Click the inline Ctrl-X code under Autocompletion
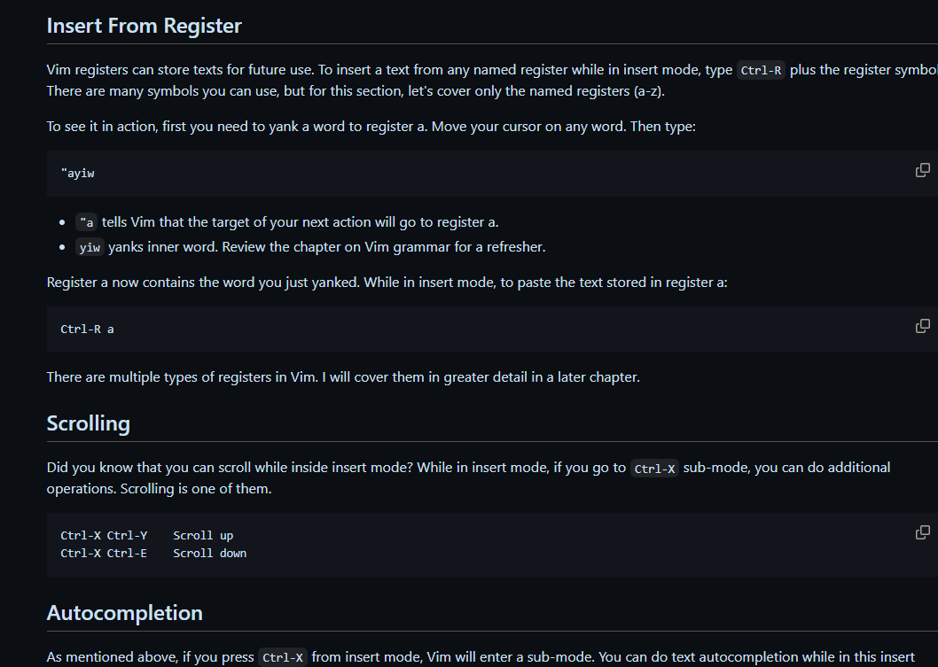 tap(283, 658)
